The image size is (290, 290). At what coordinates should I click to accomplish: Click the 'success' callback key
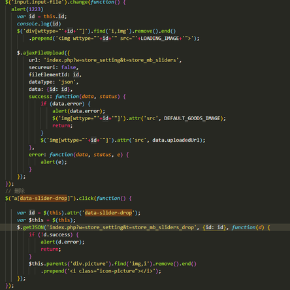click(x=39, y=97)
